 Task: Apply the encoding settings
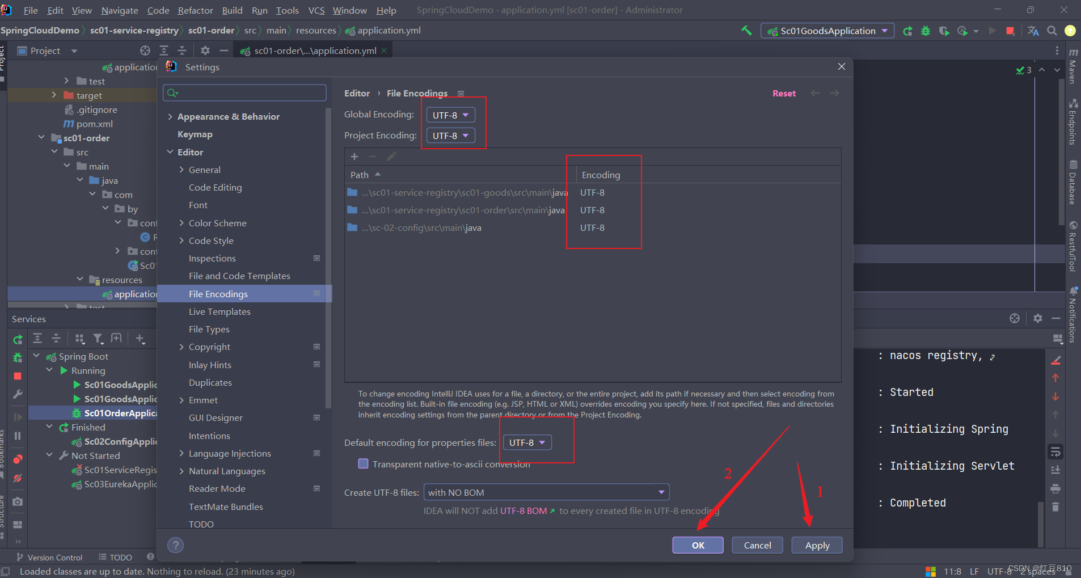(816, 545)
